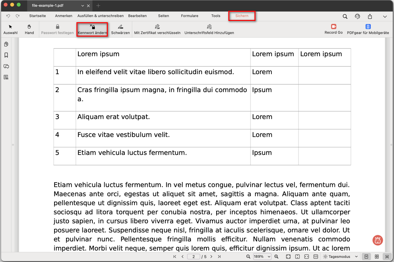Switch to two-page view layout

(x=377, y=257)
